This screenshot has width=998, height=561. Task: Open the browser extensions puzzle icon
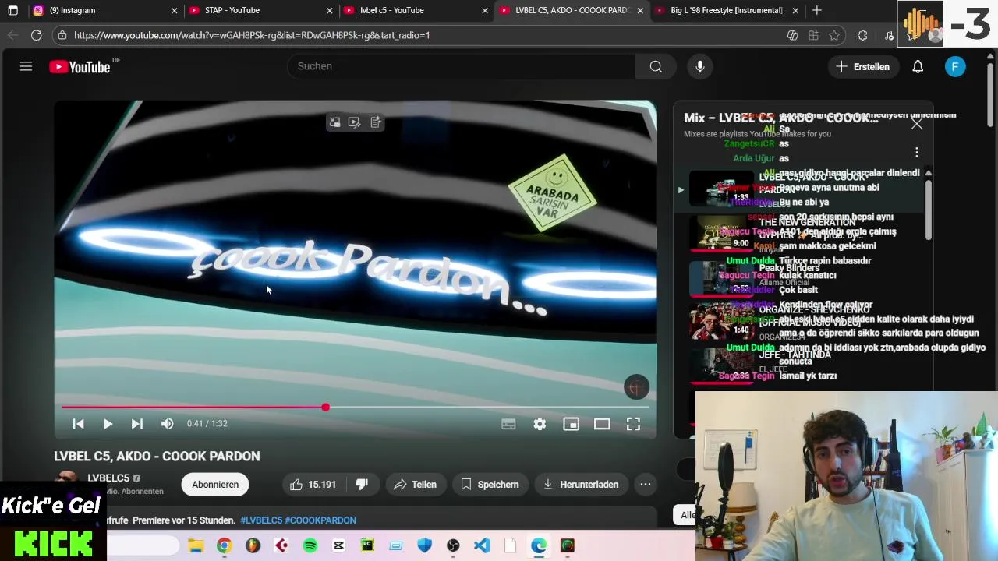pos(862,35)
